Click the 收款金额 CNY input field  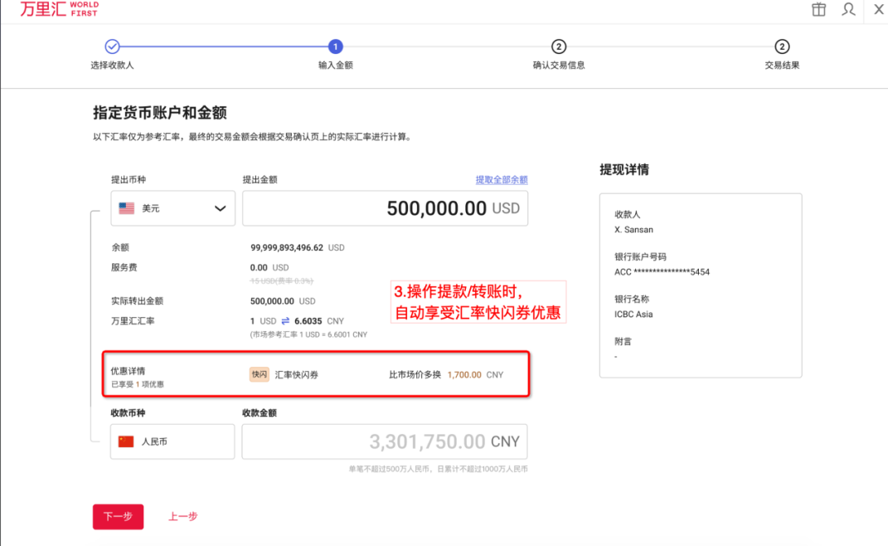click(385, 441)
